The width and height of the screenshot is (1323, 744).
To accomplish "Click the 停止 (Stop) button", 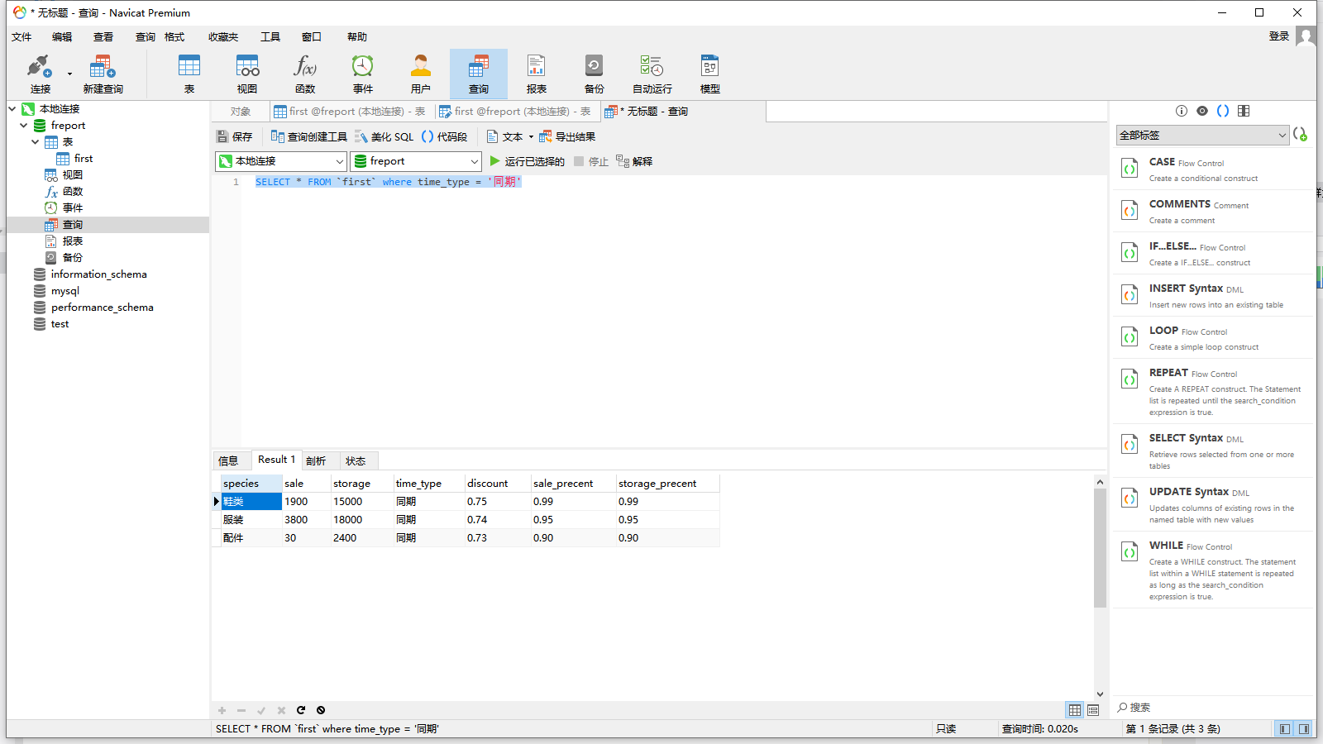I will [591, 161].
